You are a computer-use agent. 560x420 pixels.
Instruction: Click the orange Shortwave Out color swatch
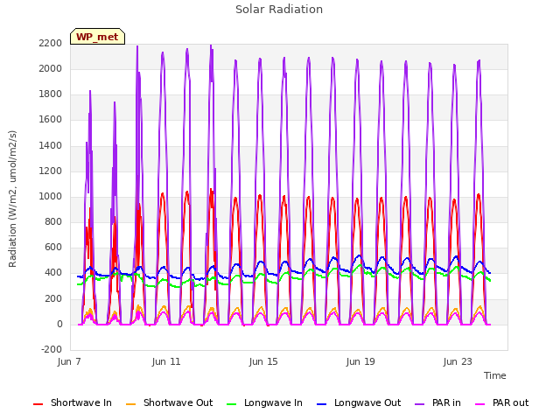click(130, 404)
